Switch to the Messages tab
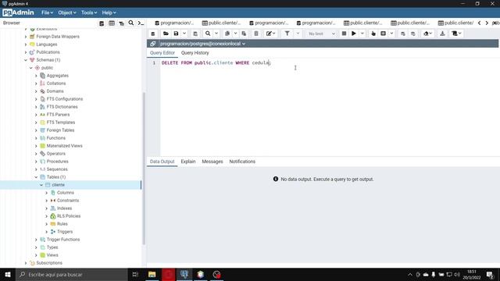The image size is (500, 281). click(212, 162)
